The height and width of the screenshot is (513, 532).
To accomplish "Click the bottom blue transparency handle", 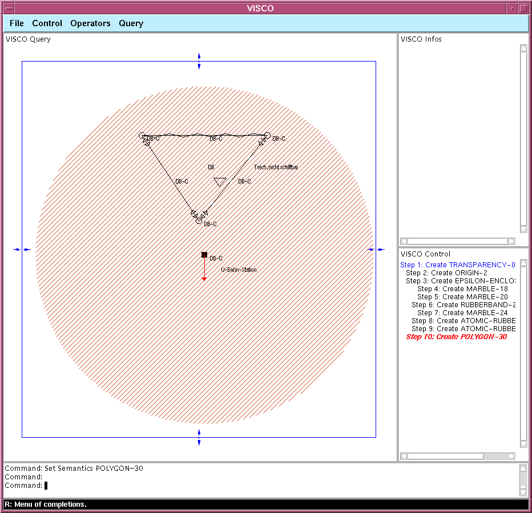I will 199,437.
